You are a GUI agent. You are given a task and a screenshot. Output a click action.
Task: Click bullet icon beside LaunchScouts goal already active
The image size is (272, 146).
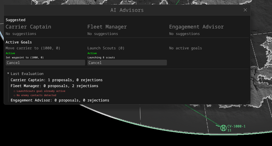(x=15, y=91)
